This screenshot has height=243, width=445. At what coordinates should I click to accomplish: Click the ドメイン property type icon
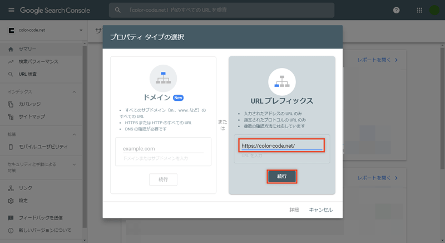pyautogui.click(x=163, y=78)
